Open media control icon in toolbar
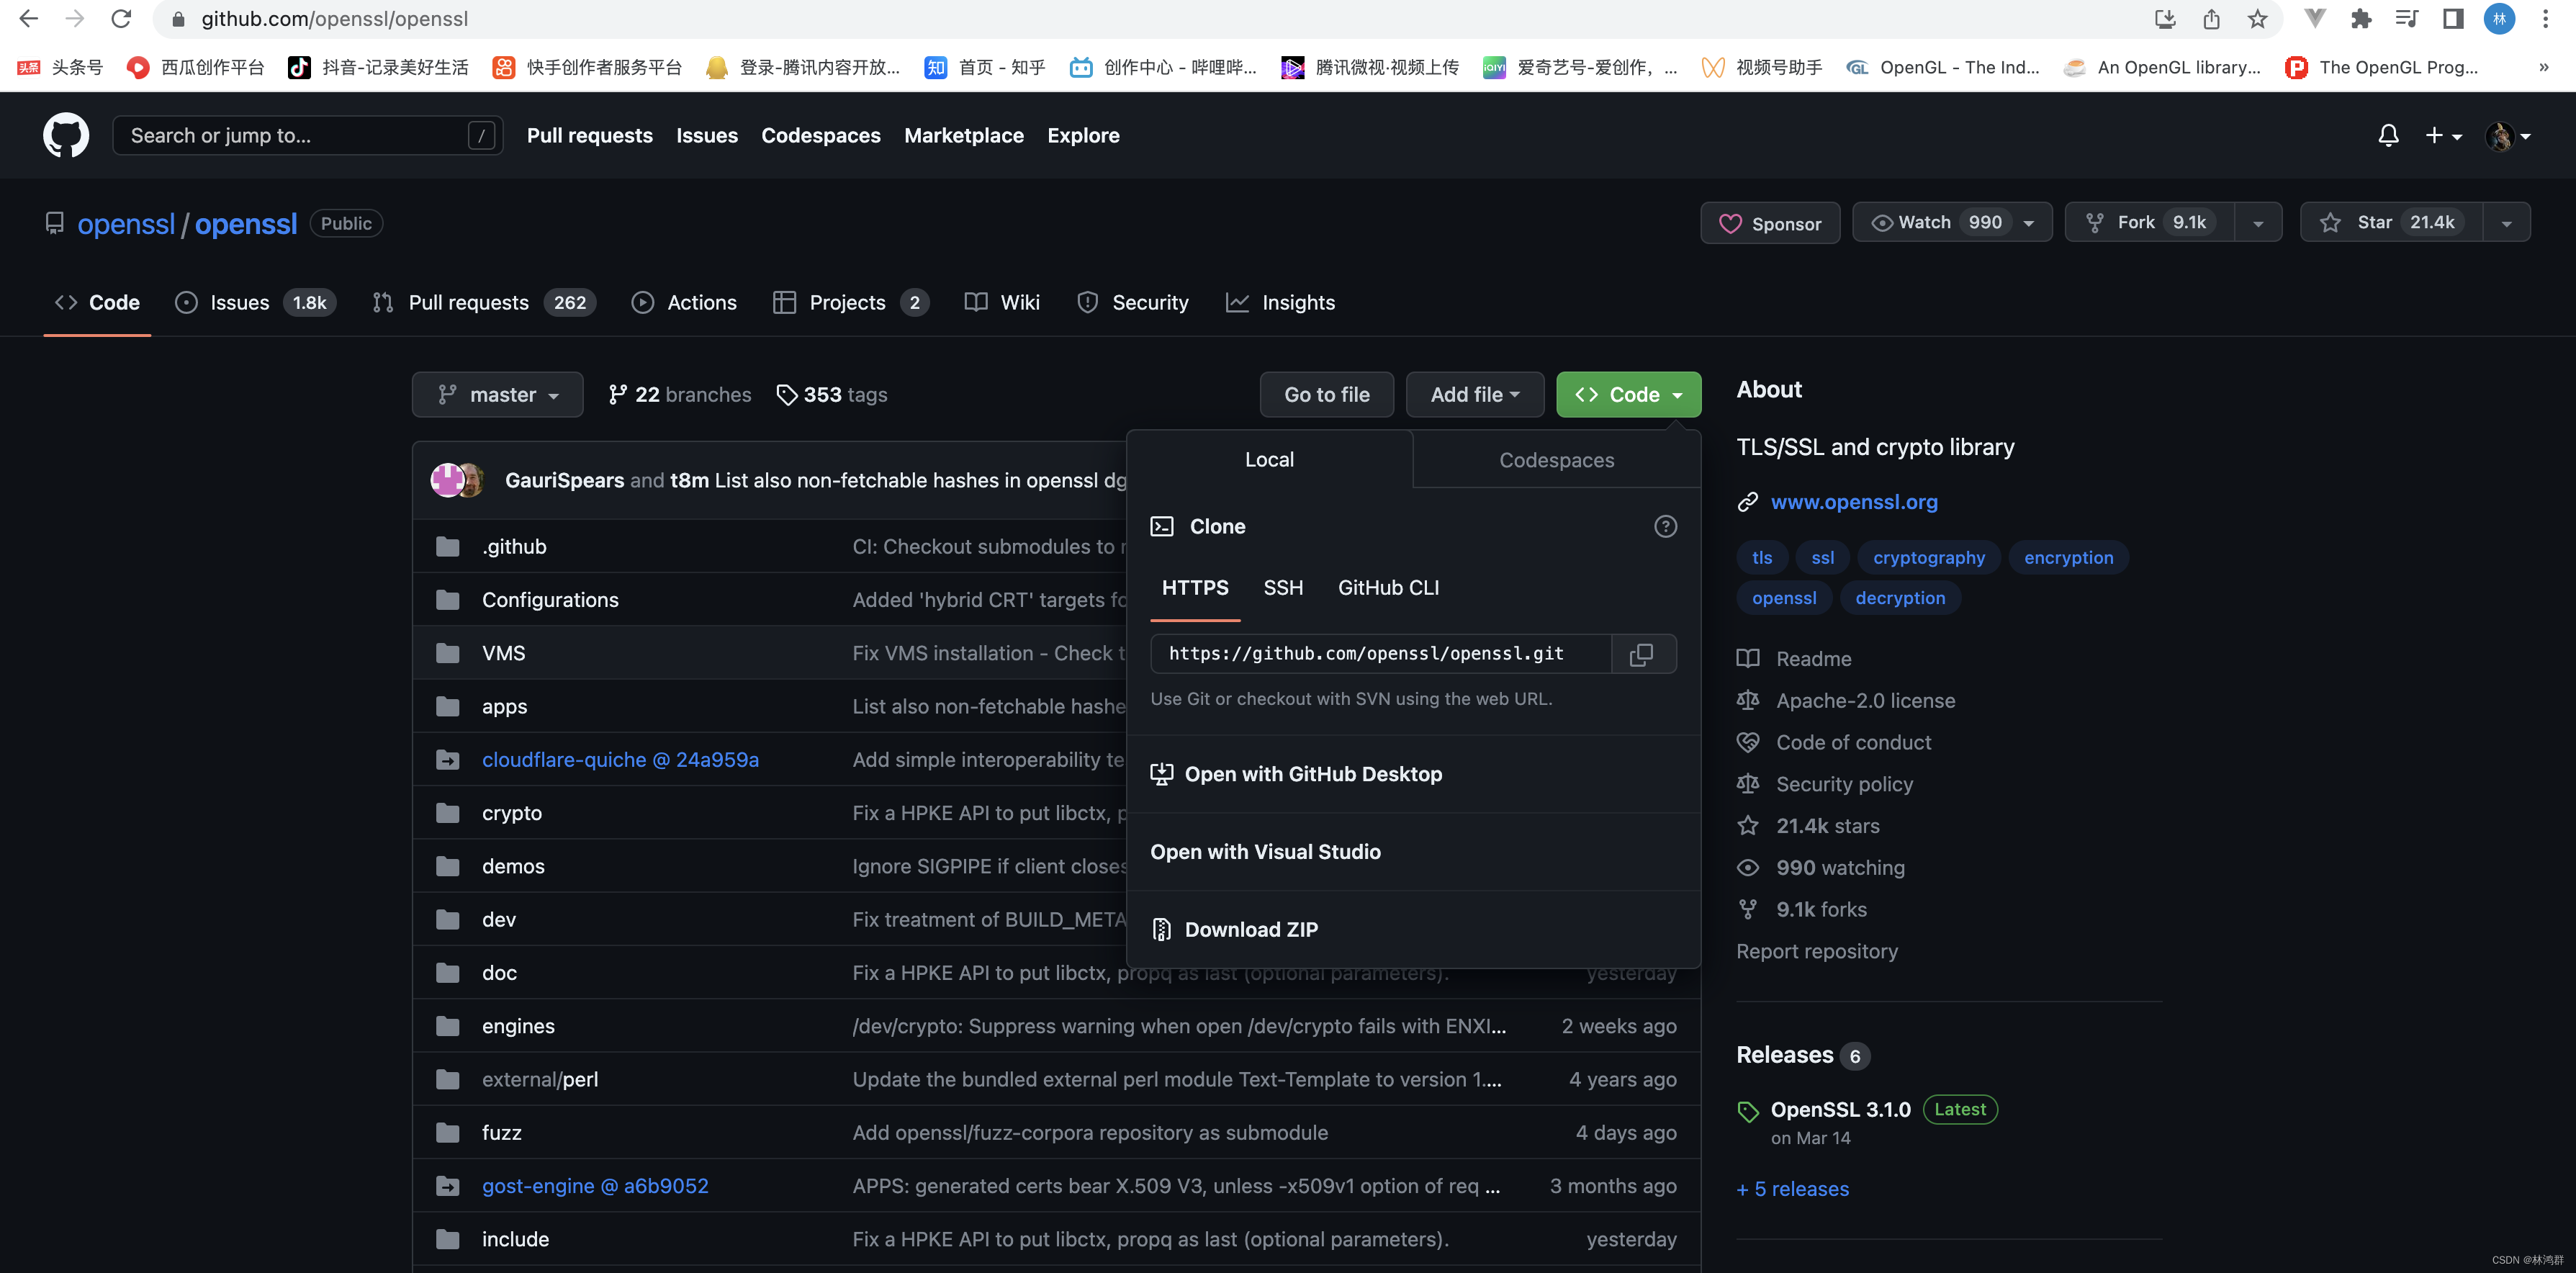 pyautogui.click(x=2407, y=19)
